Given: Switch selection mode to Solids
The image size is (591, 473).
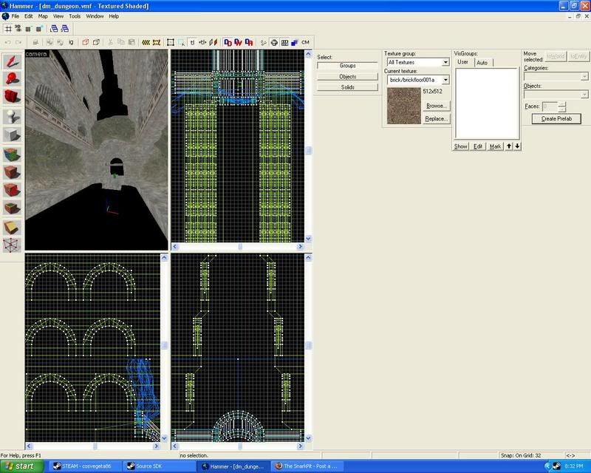Looking at the screenshot, I should click(x=347, y=87).
